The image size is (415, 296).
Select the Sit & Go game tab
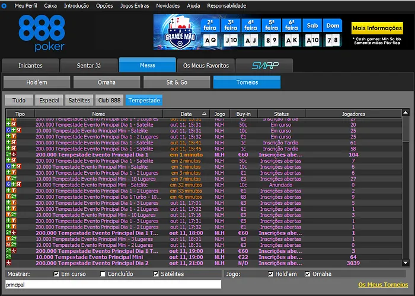tap(177, 82)
